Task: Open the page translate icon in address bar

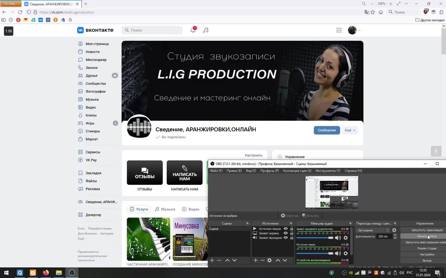Action: coord(367,12)
